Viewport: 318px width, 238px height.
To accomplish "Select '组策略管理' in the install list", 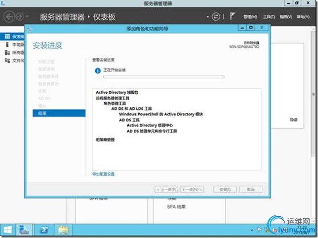I will pyautogui.click(x=105, y=139).
